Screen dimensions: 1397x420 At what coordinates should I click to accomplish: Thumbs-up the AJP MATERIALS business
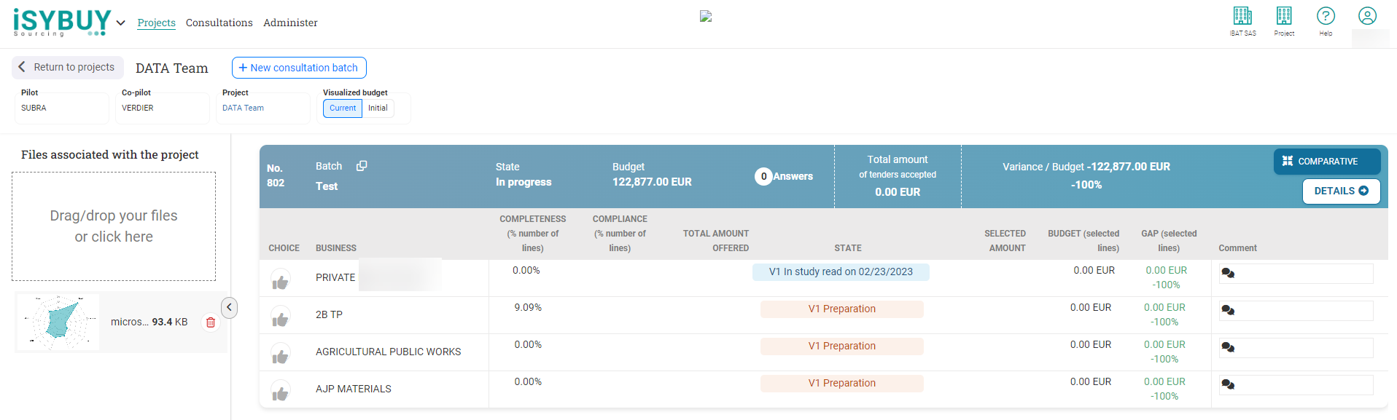click(280, 393)
